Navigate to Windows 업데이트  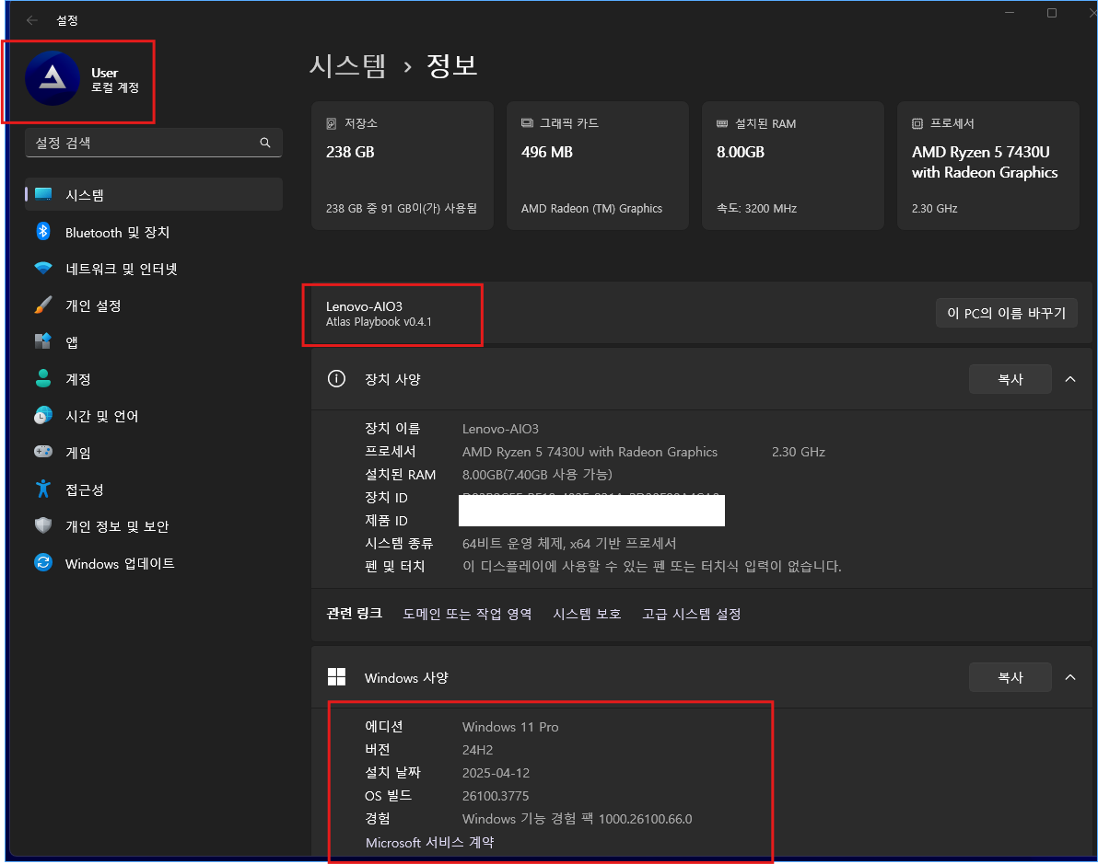(154, 562)
